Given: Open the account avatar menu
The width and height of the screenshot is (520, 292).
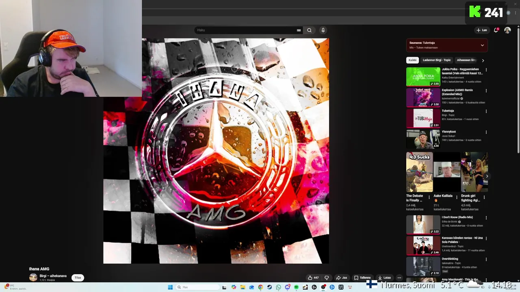Looking at the screenshot, I should pos(507,30).
